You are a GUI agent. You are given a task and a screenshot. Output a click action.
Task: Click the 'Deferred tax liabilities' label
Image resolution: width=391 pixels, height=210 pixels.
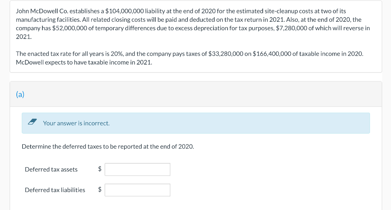(x=55, y=190)
